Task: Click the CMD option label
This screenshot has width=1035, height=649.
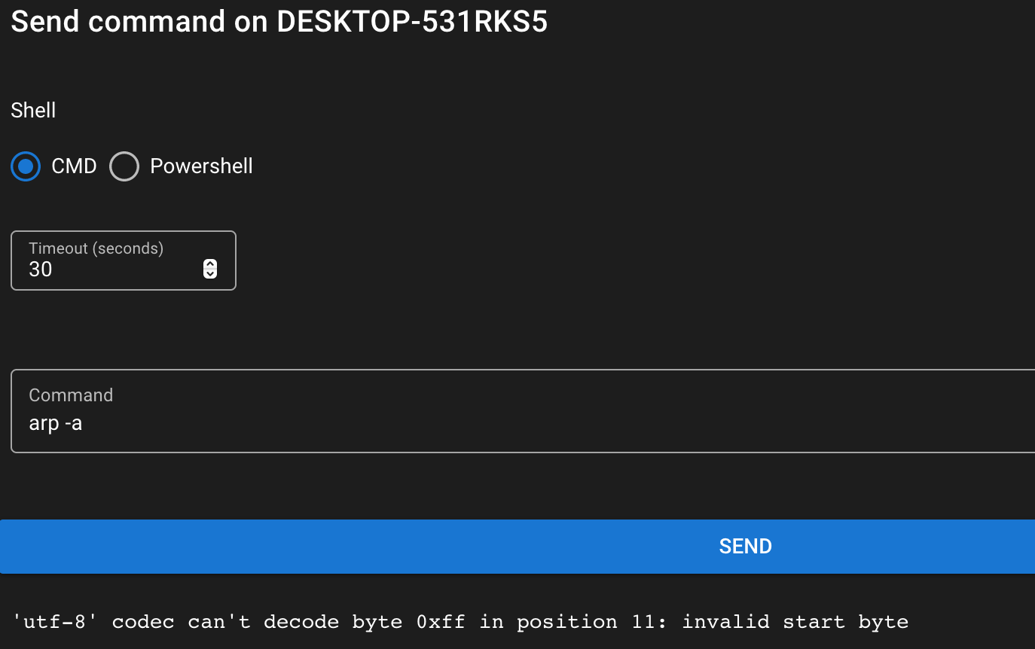Action: click(73, 166)
